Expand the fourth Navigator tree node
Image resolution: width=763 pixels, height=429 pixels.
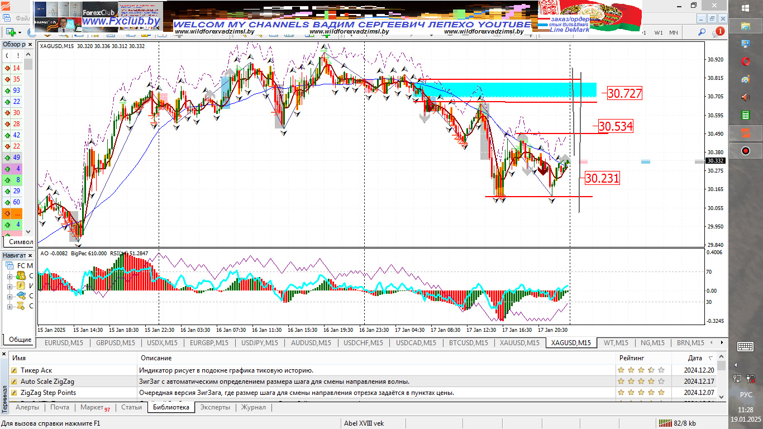(x=9, y=306)
